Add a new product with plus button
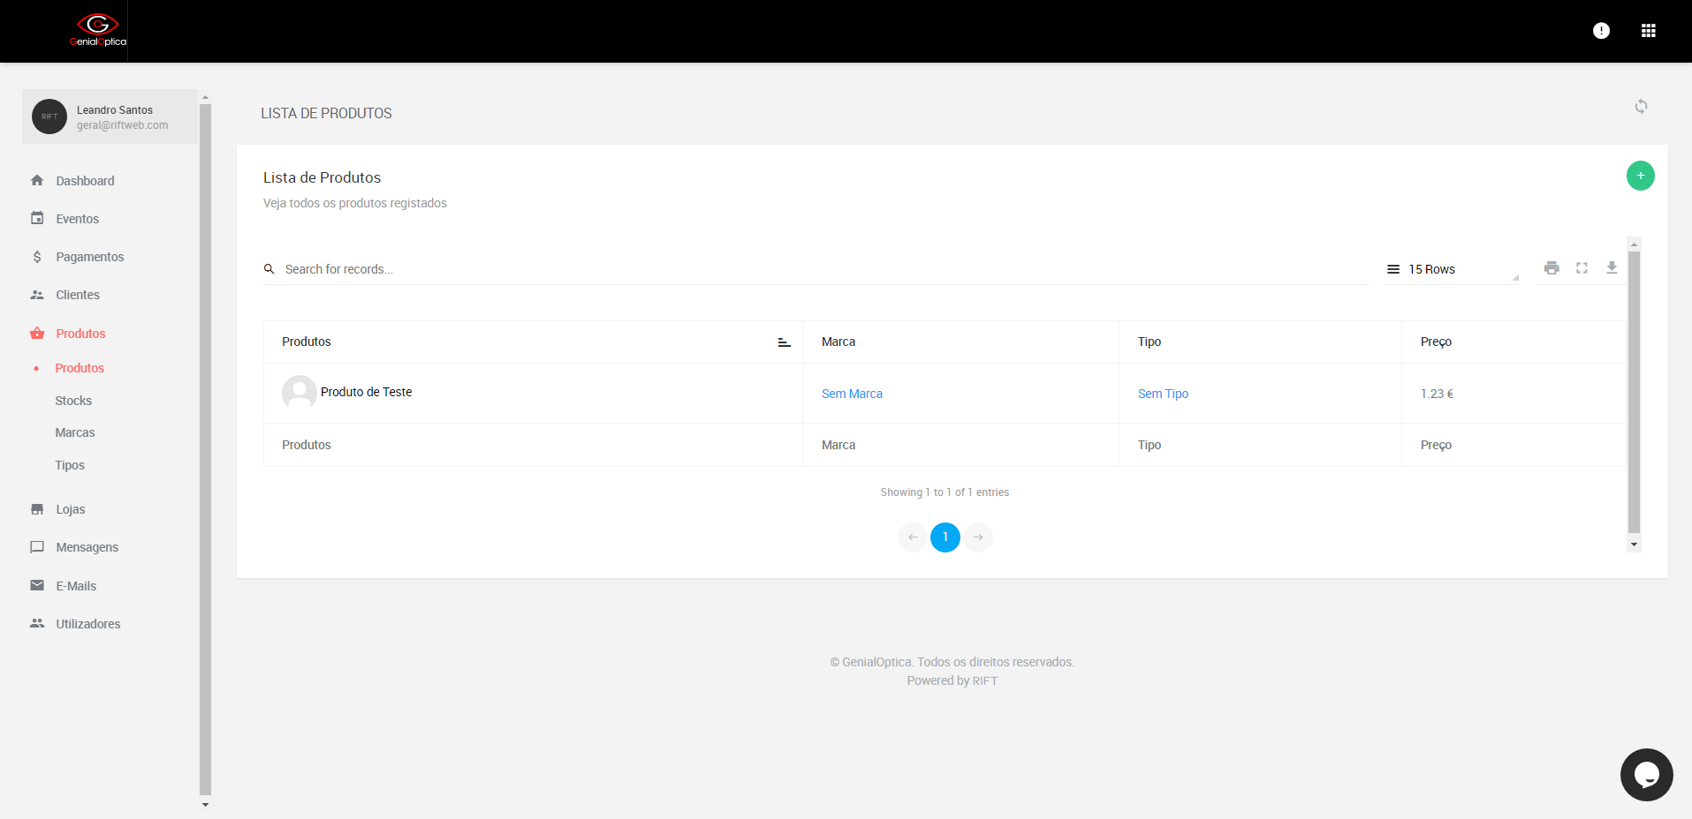 pyautogui.click(x=1641, y=176)
